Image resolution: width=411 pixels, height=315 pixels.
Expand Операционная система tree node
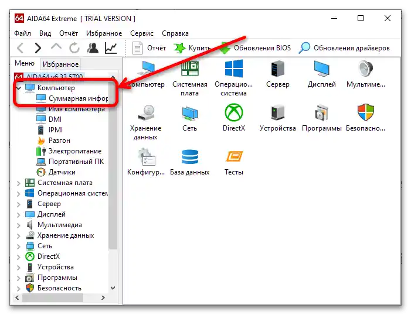[x=18, y=194]
